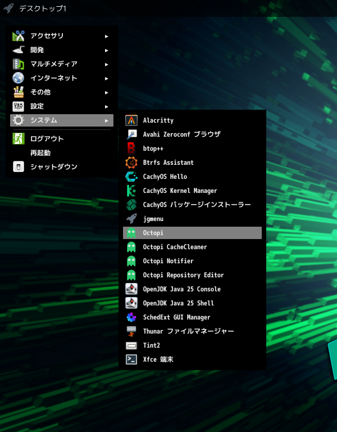Click the その他 category icon

[19, 92]
